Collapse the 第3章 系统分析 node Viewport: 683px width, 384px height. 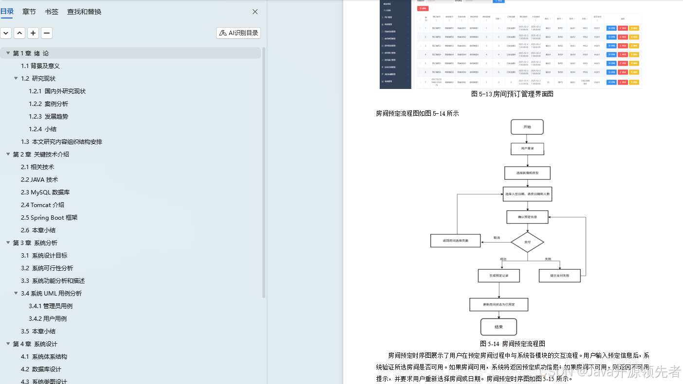pyautogui.click(x=8, y=243)
